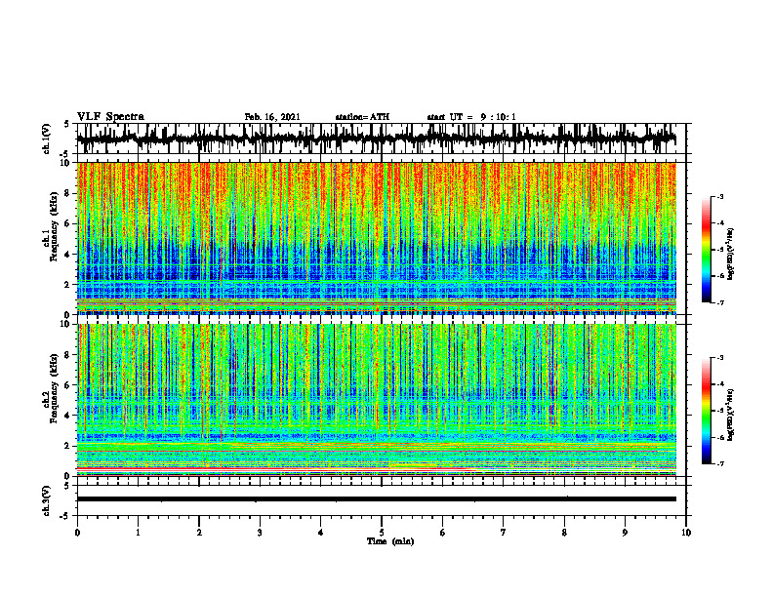Viewport: 773px width, 597px height.
Task: Click the "-7" label on ch.2 colorbar
Action: pos(720,463)
